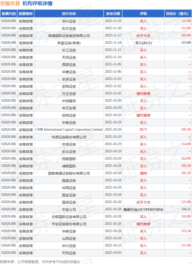Click the 股票代码 column header

click(x=9, y=14)
